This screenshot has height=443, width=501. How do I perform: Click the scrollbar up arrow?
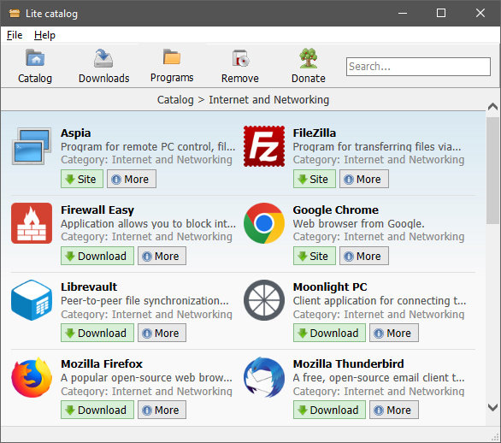click(492, 107)
